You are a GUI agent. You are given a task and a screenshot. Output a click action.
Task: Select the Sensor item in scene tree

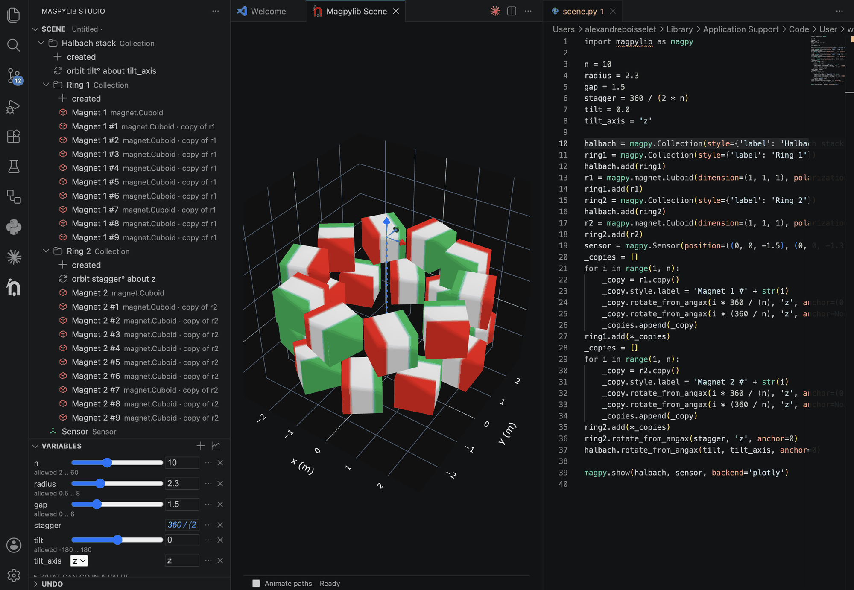click(x=130, y=432)
